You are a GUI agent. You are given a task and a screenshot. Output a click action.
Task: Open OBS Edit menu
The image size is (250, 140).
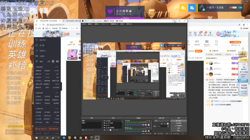(x=90, y=24)
